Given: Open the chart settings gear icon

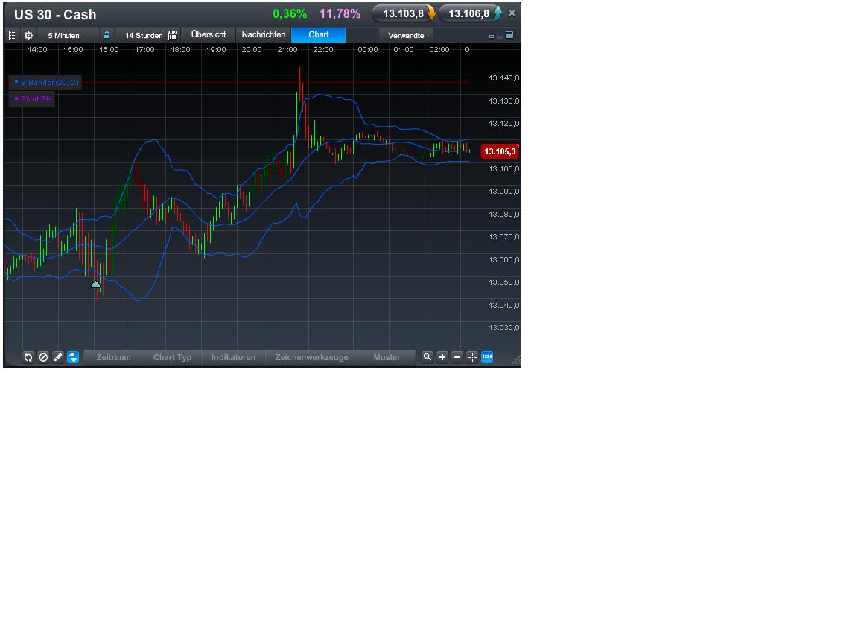Looking at the screenshot, I should tap(28, 35).
